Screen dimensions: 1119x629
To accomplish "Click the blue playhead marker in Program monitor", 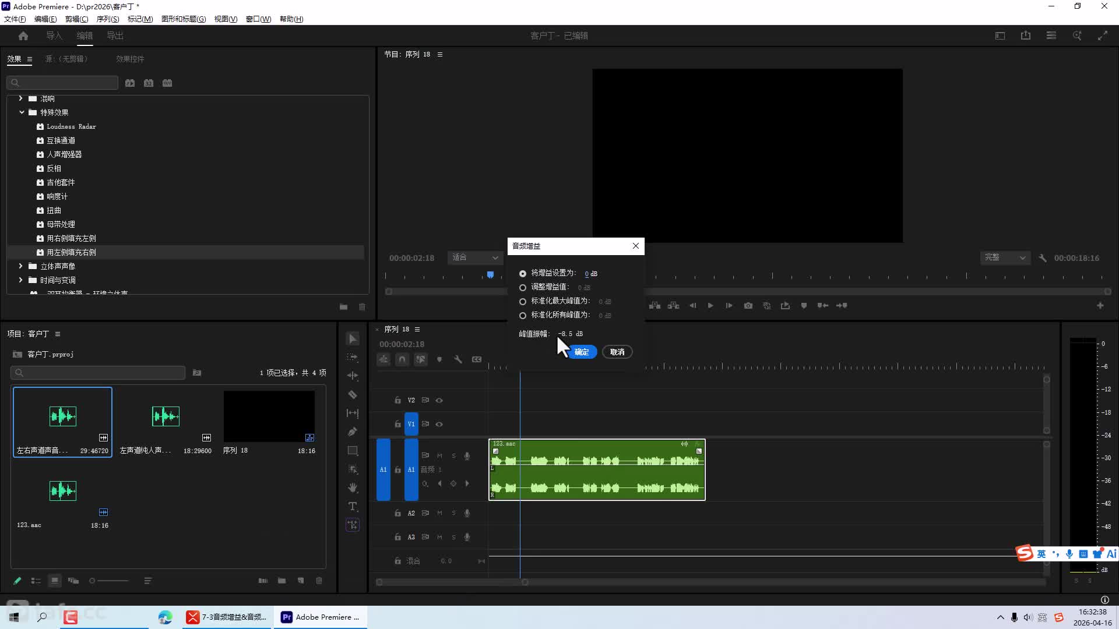I will coord(490,274).
